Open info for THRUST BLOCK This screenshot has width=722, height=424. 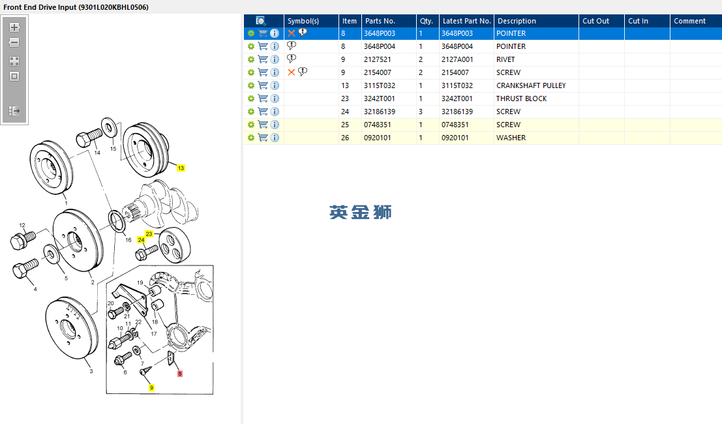[275, 98]
